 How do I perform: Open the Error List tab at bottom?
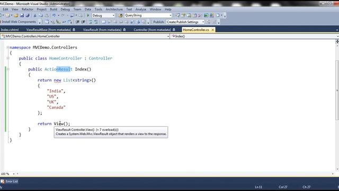pyautogui.click(x=10, y=181)
